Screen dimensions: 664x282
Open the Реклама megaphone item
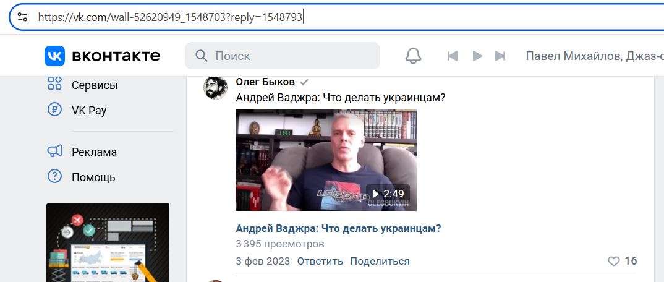82,152
